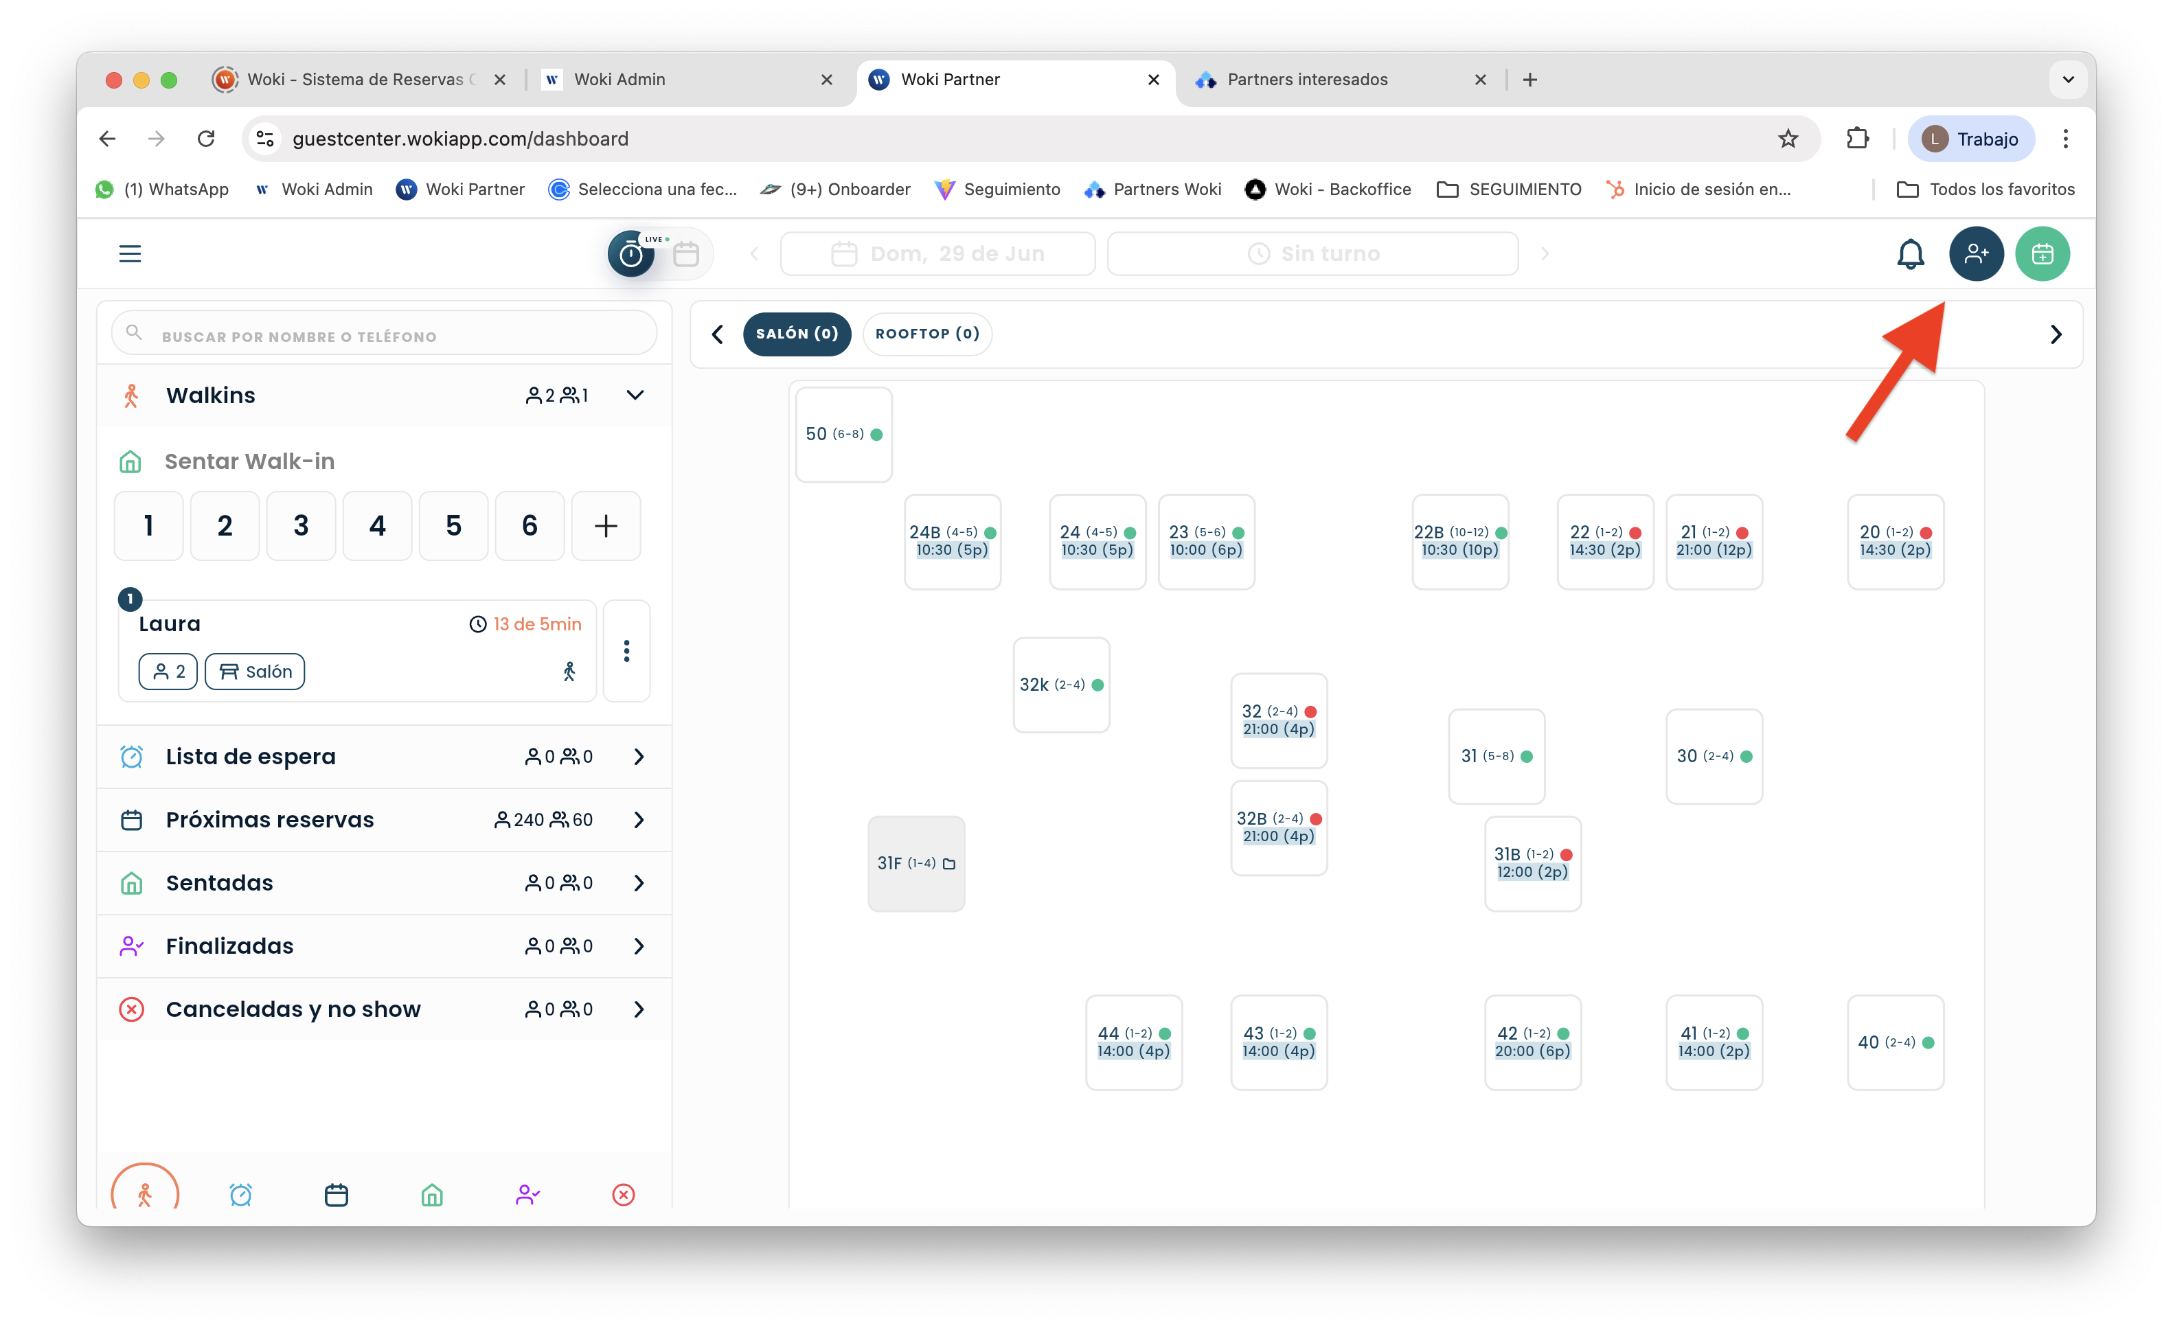Expand the Próximas reservas section
Screen dimensions: 2173x1328
[639, 819]
